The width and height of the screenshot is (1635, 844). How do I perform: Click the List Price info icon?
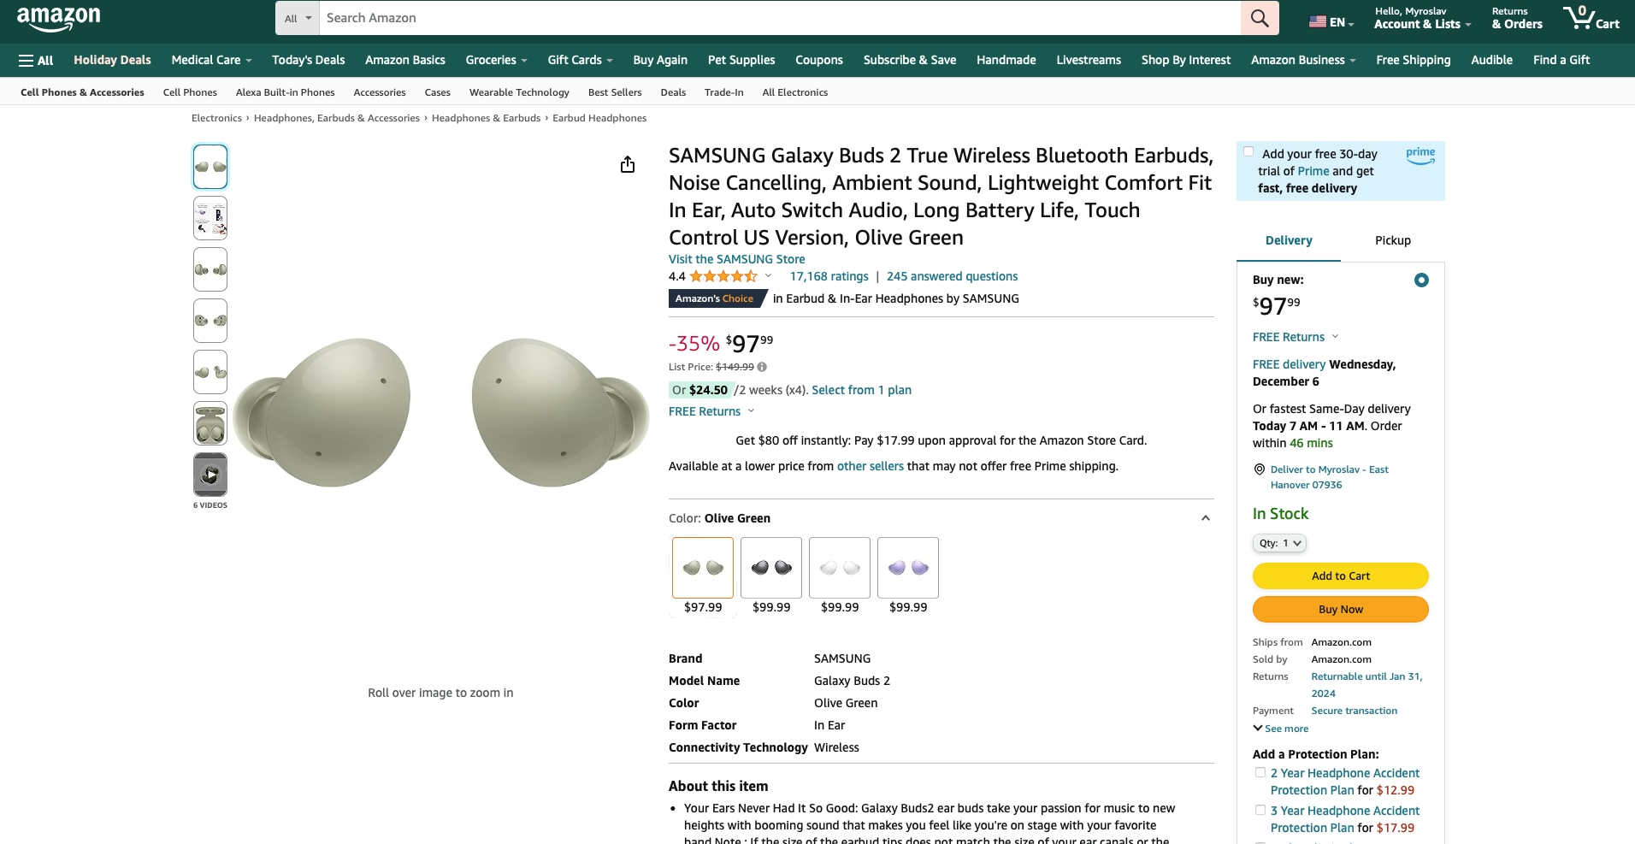click(x=762, y=367)
